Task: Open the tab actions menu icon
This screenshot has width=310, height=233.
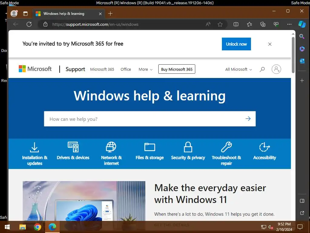Action: point(25,14)
